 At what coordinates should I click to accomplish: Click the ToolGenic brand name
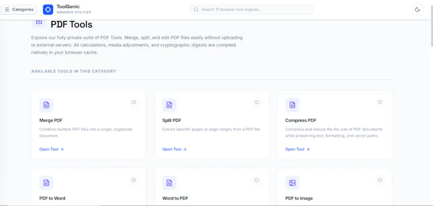point(68,6)
